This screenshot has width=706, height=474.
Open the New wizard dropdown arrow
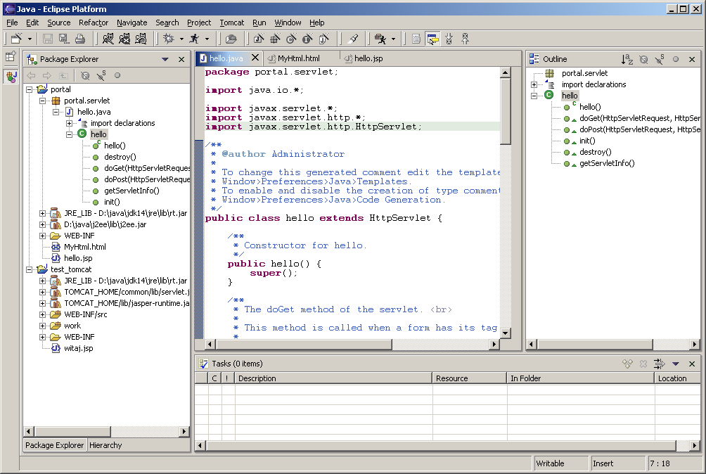[30, 39]
